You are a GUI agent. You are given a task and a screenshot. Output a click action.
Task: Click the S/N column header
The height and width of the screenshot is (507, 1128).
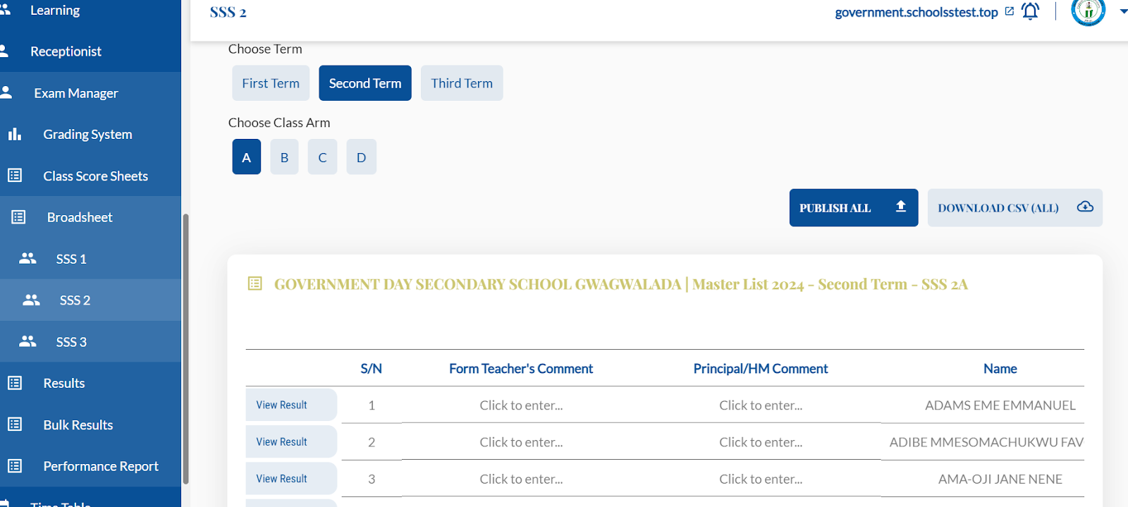372,368
